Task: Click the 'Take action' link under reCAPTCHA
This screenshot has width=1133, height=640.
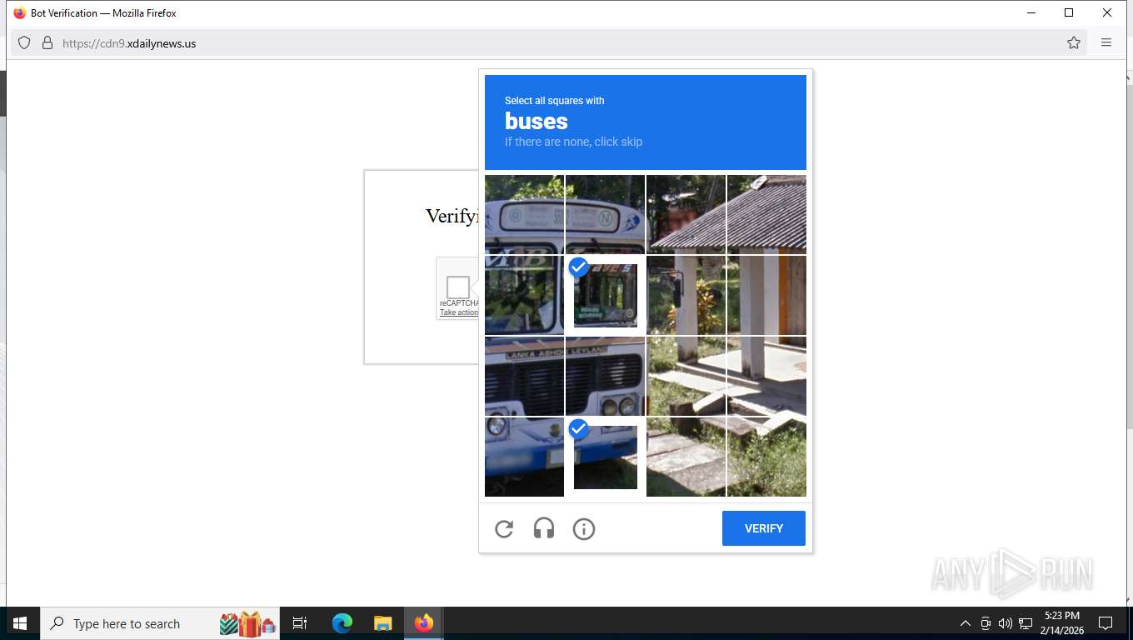Action: pyautogui.click(x=459, y=312)
